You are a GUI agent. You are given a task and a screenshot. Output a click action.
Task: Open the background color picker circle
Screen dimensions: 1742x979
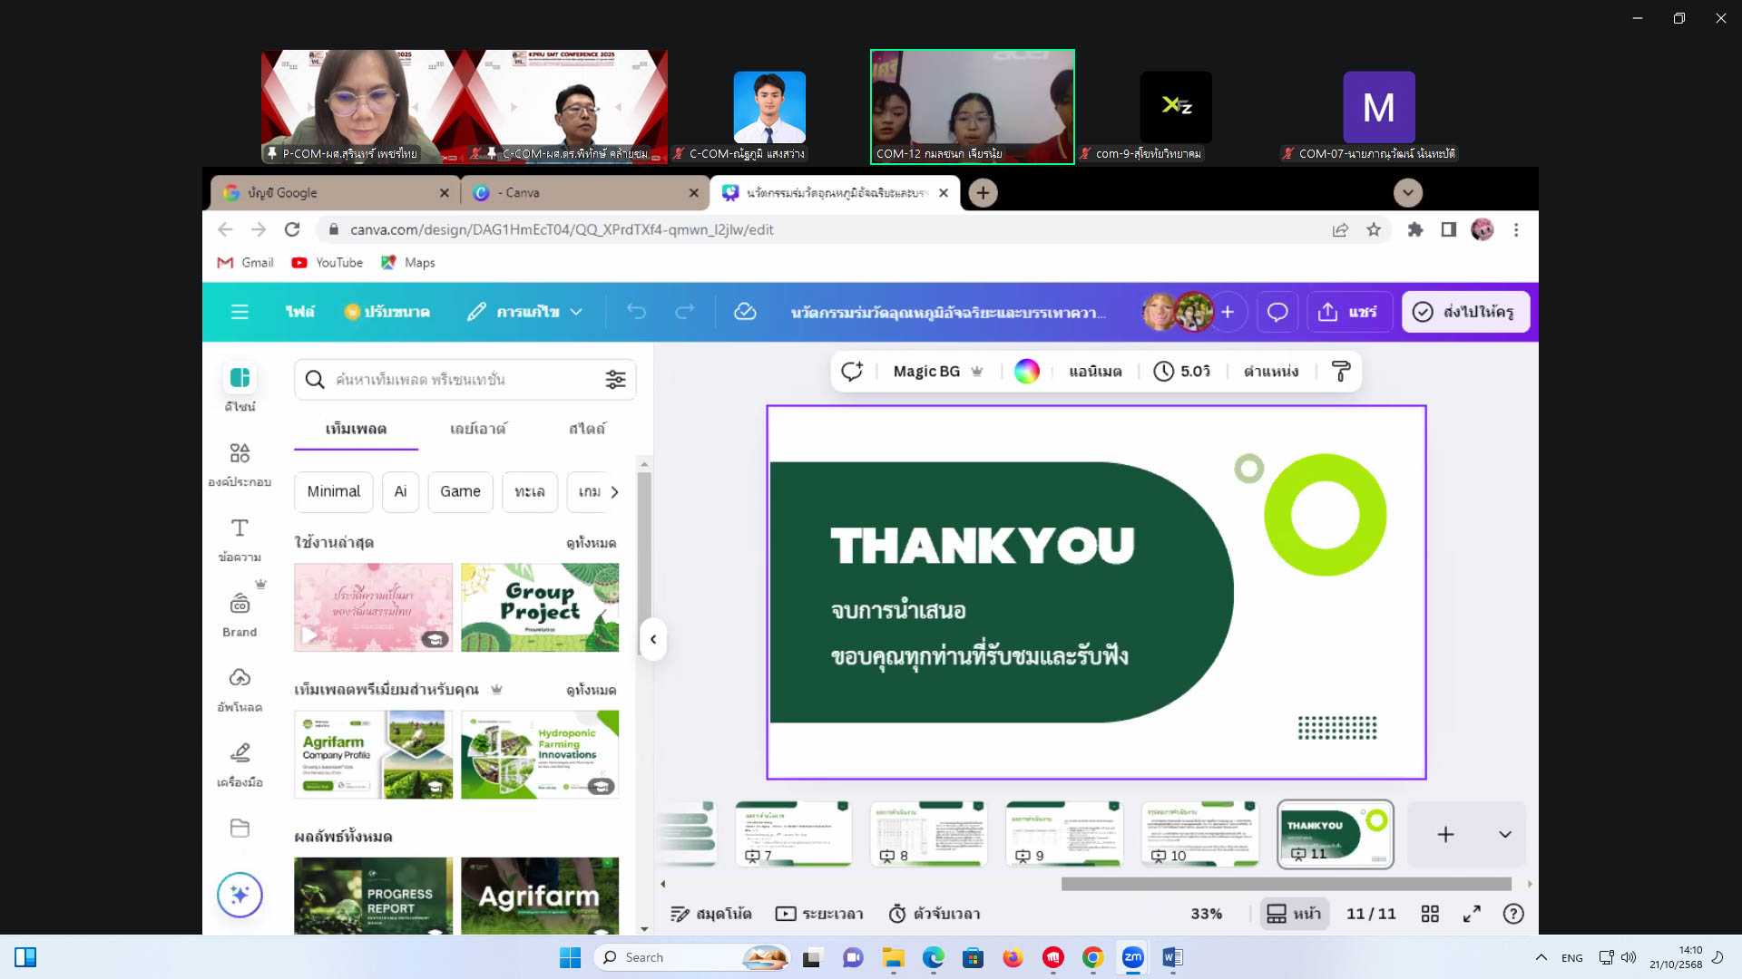pos(1026,371)
